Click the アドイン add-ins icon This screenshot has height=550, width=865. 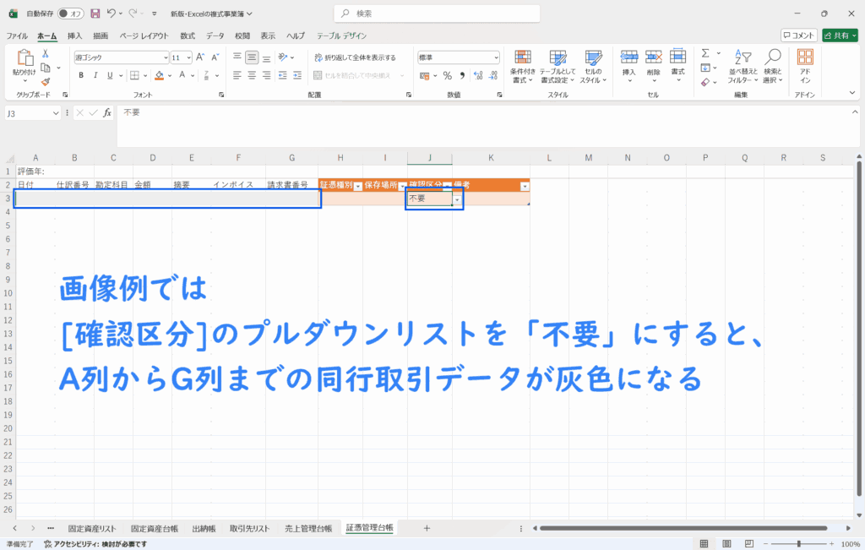click(x=805, y=63)
